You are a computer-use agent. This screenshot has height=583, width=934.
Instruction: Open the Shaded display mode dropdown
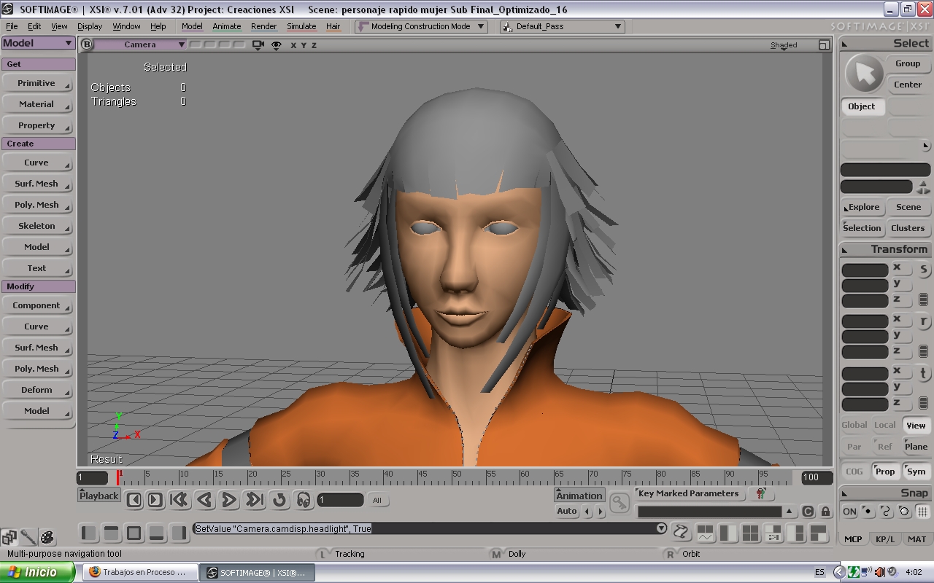784,45
